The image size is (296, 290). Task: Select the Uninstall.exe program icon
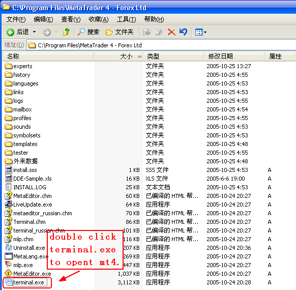[x=9, y=248]
